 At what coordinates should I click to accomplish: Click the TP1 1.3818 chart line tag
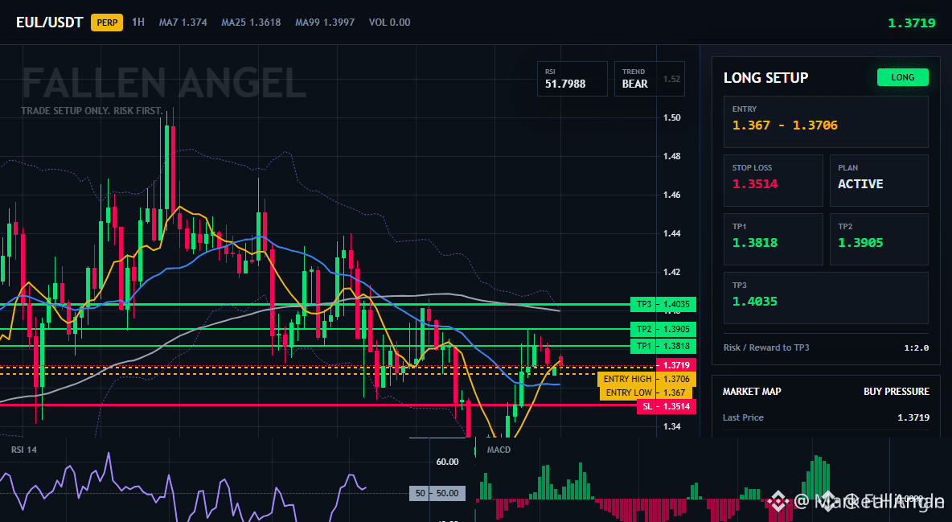(x=663, y=347)
